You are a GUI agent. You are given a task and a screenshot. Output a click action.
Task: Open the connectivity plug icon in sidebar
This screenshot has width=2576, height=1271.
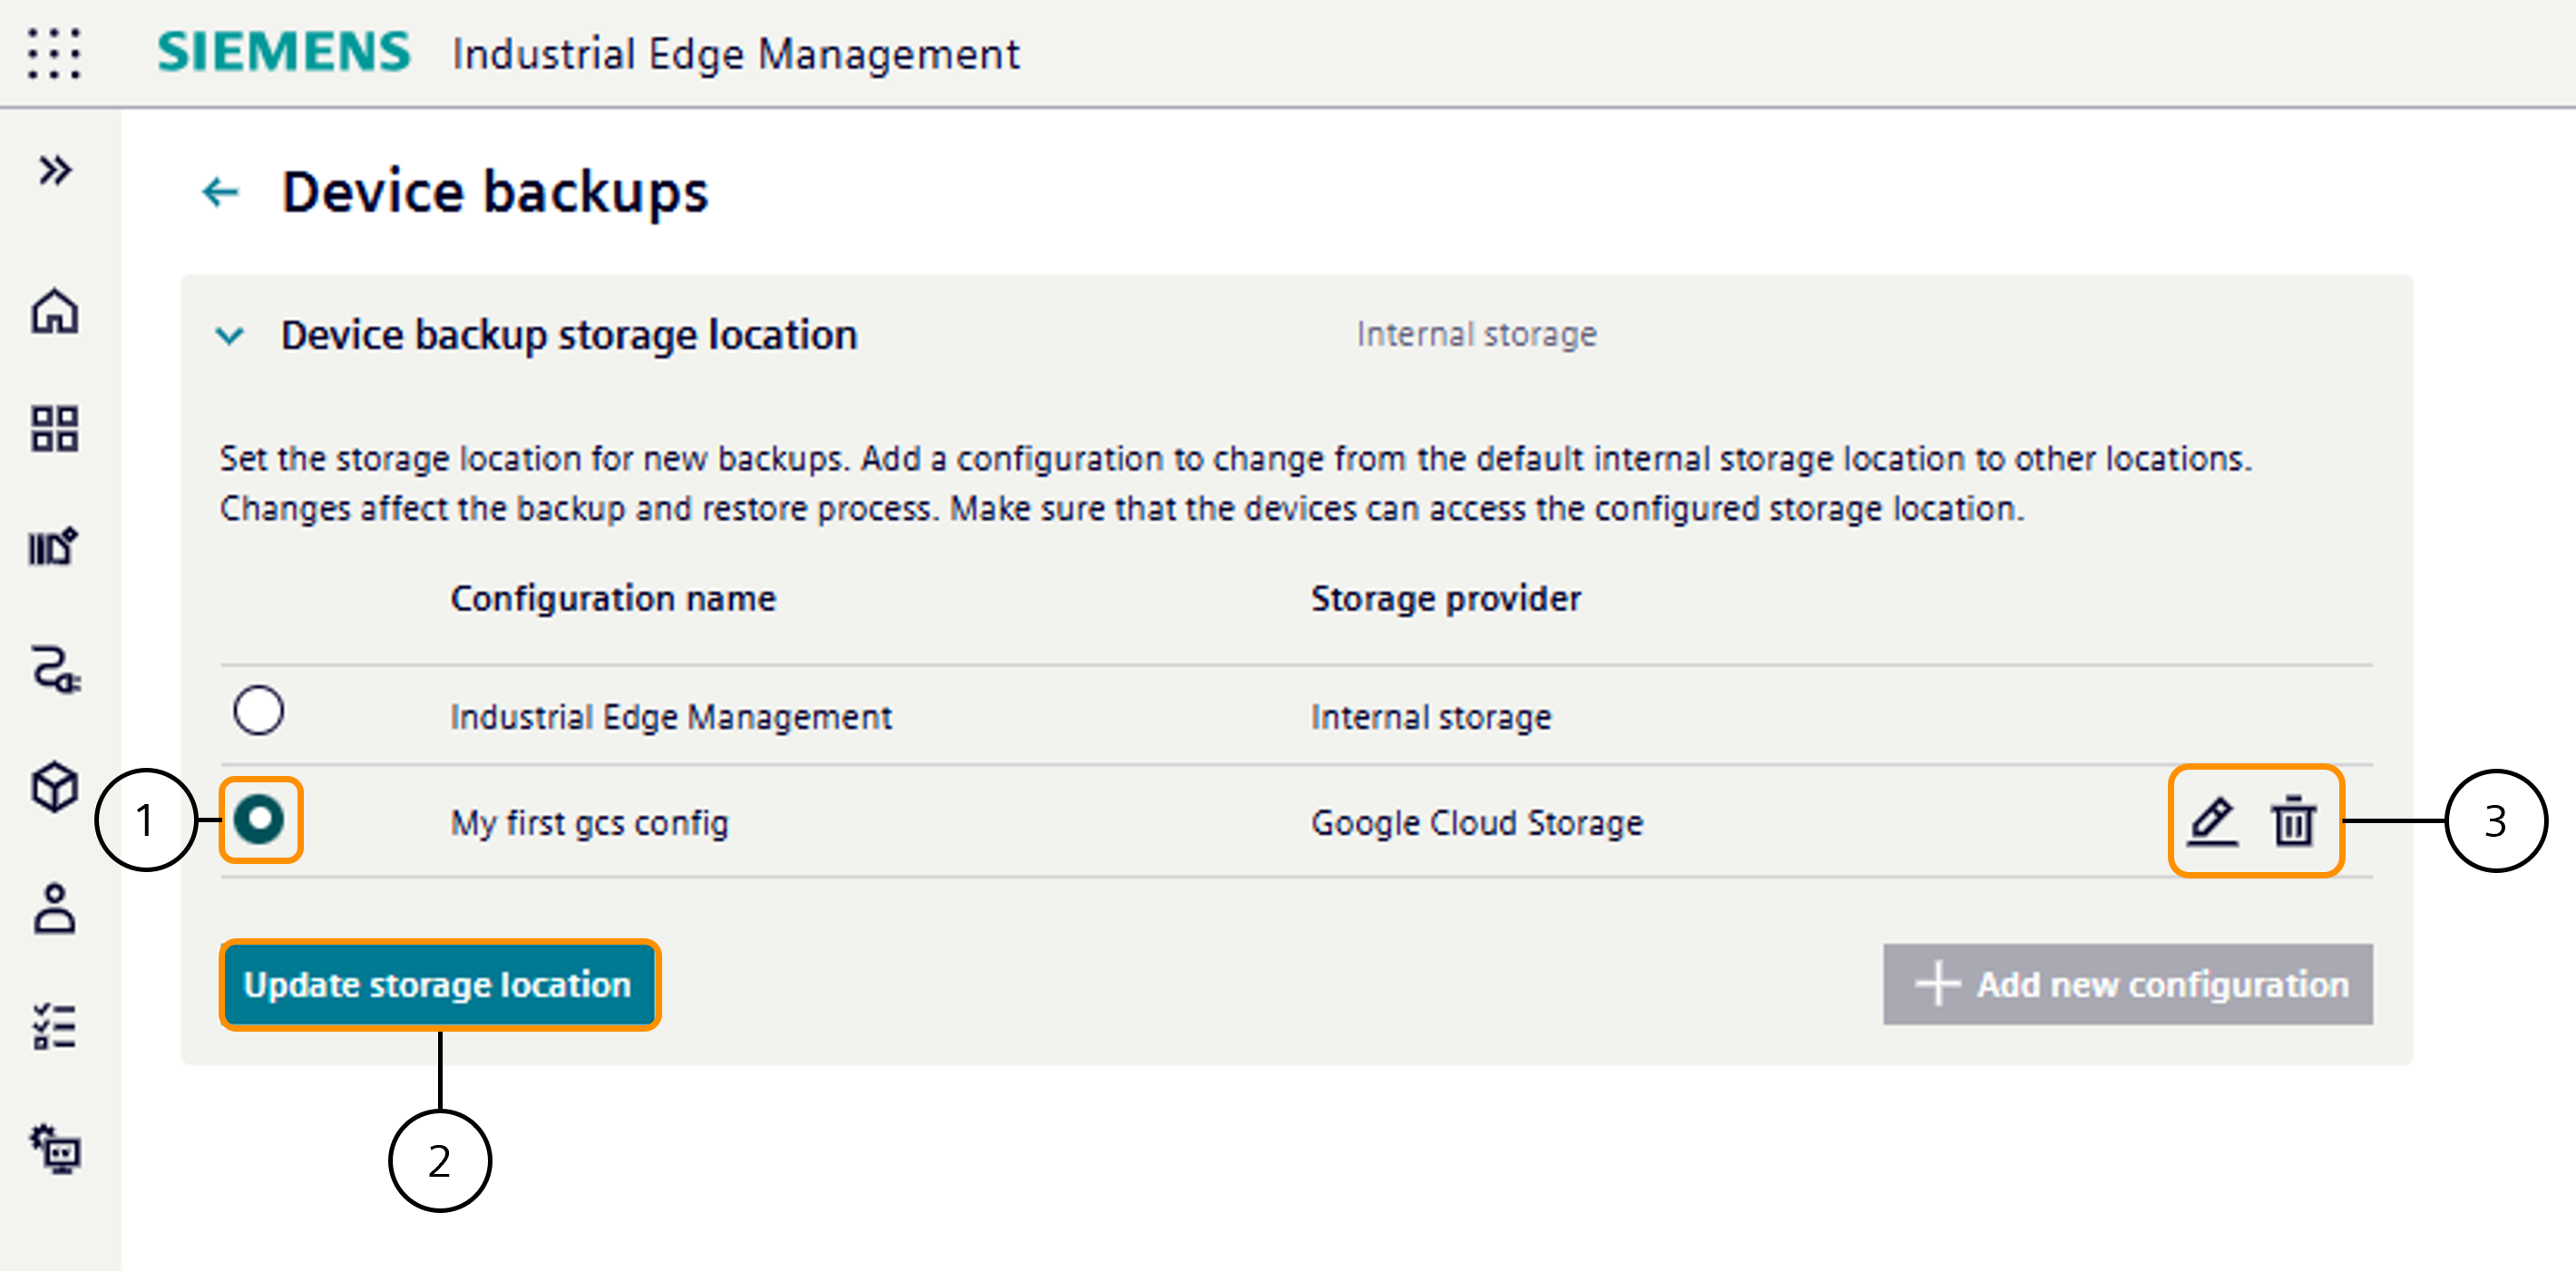[55, 667]
